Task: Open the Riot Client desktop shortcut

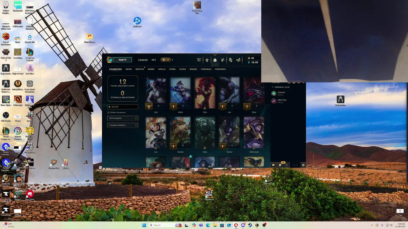Action: click(x=30, y=195)
